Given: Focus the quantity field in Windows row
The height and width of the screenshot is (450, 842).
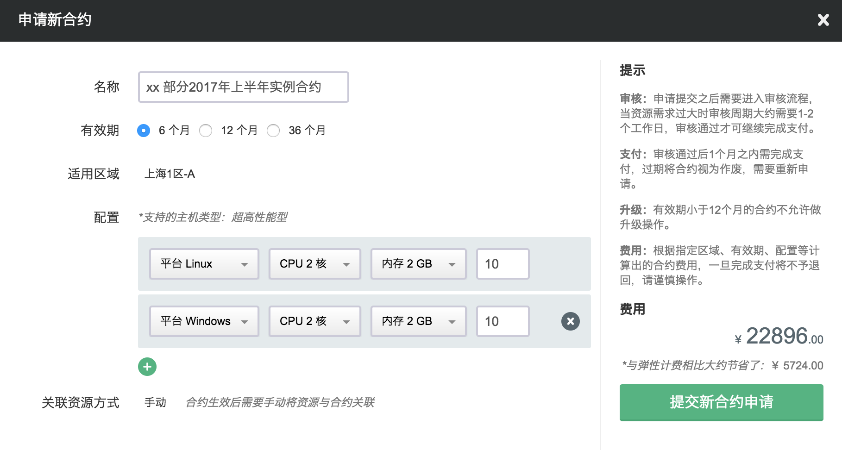Looking at the screenshot, I should (x=503, y=321).
